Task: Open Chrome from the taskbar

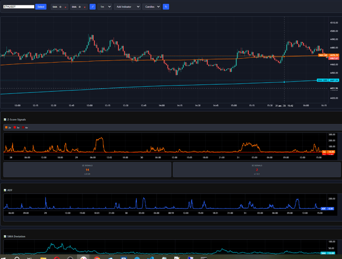Action: [97, 258]
